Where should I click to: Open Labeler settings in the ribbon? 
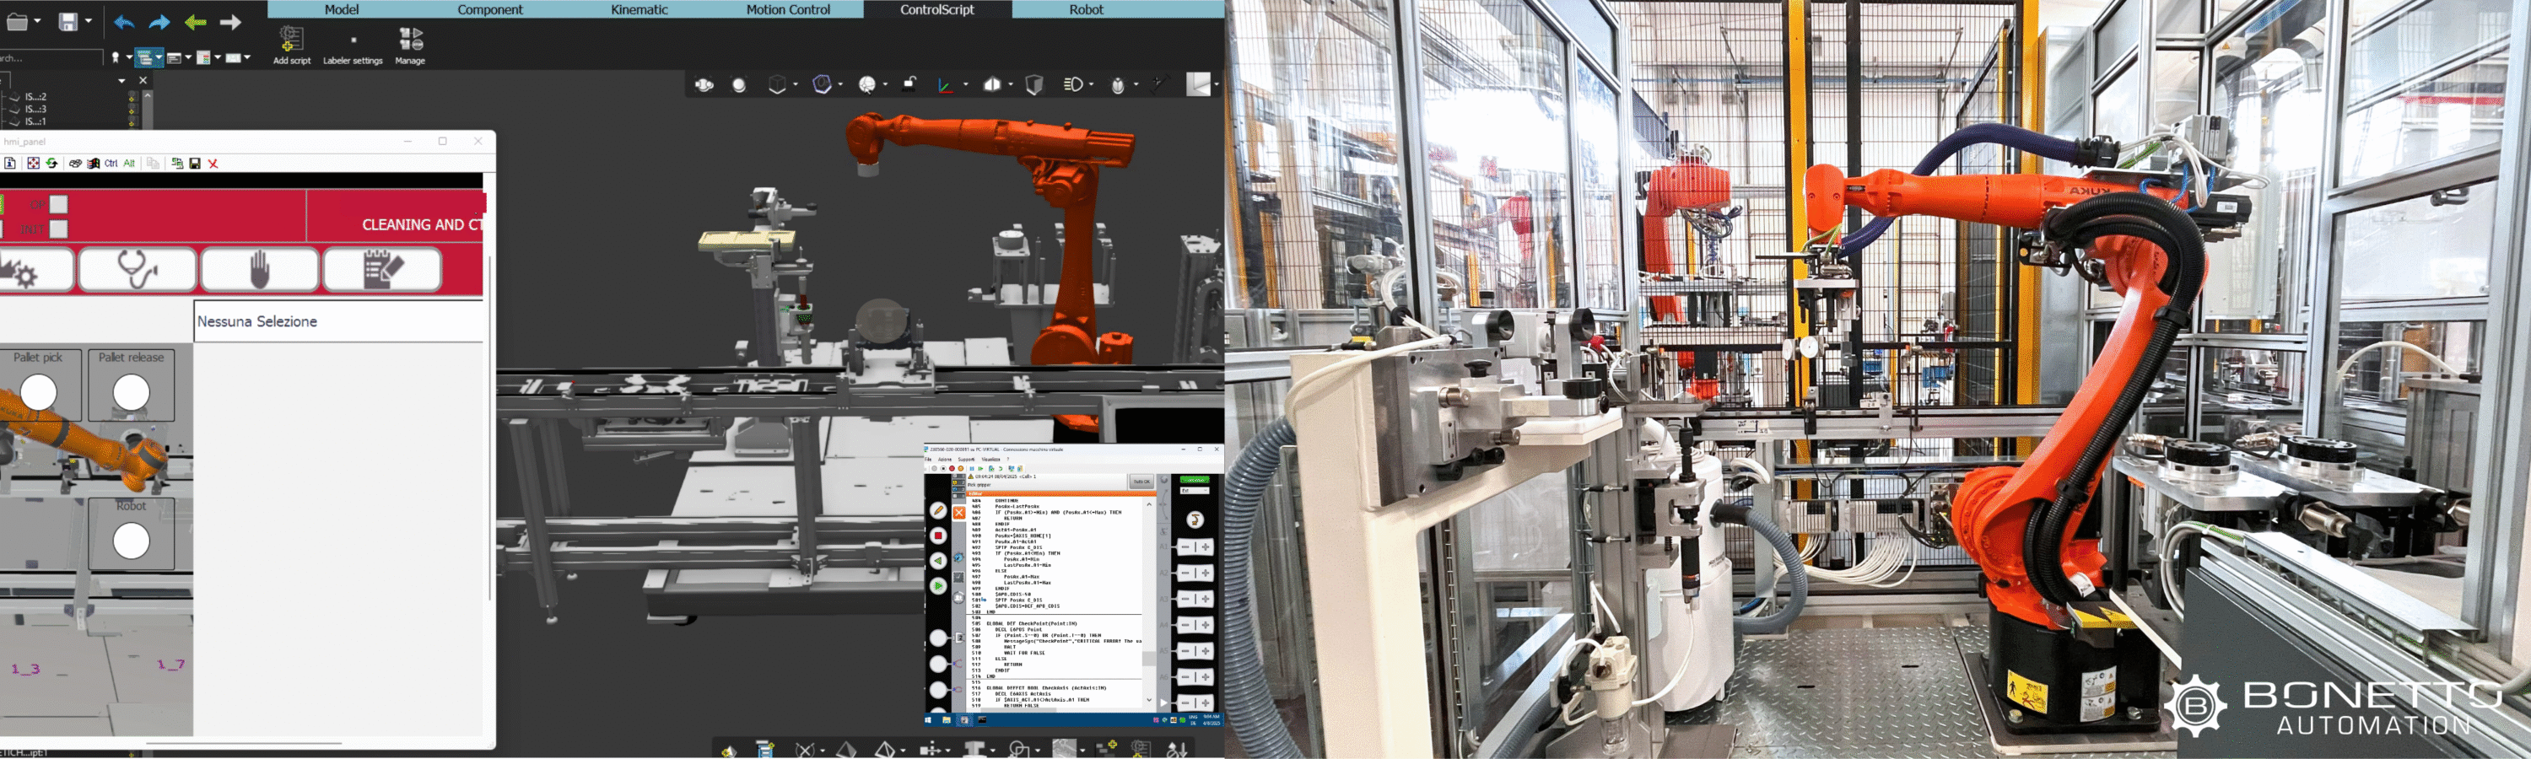353,44
